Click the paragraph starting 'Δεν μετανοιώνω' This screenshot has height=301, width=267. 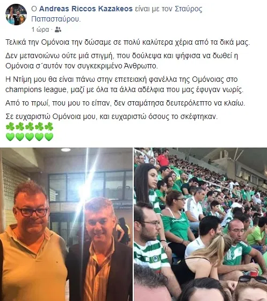point(122,61)
